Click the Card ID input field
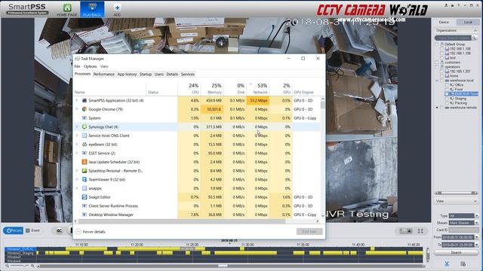Screen dimensions: 483x271 pyautogui.click(x=463, y=230)
